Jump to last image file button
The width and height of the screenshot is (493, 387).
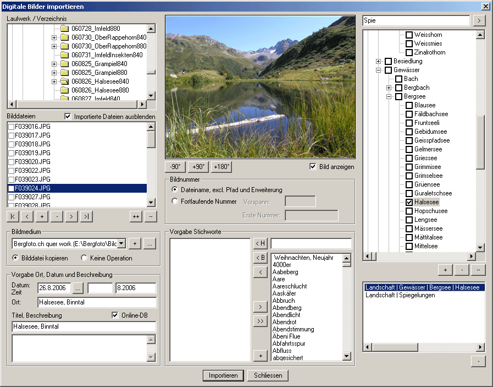click(86, 216)
